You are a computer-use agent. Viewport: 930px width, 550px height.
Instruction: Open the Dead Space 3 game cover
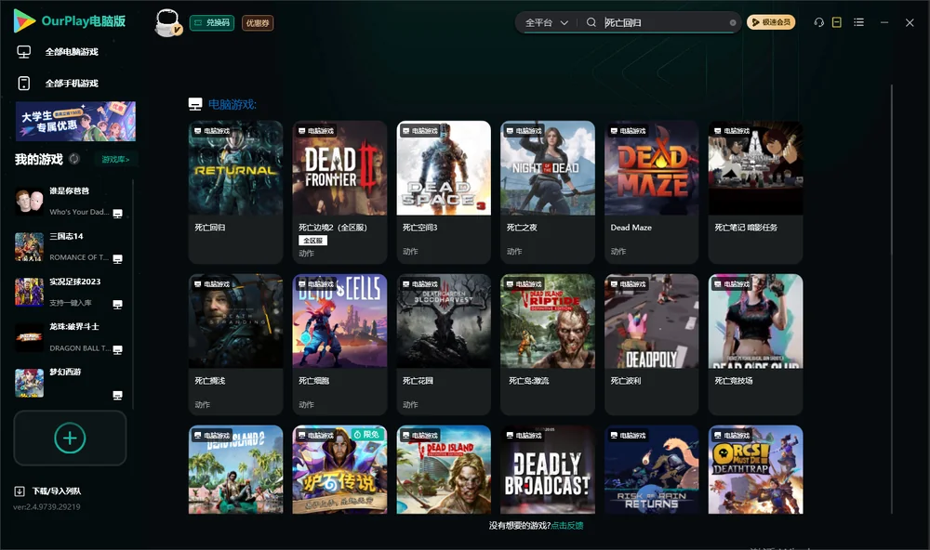[444, 168]
